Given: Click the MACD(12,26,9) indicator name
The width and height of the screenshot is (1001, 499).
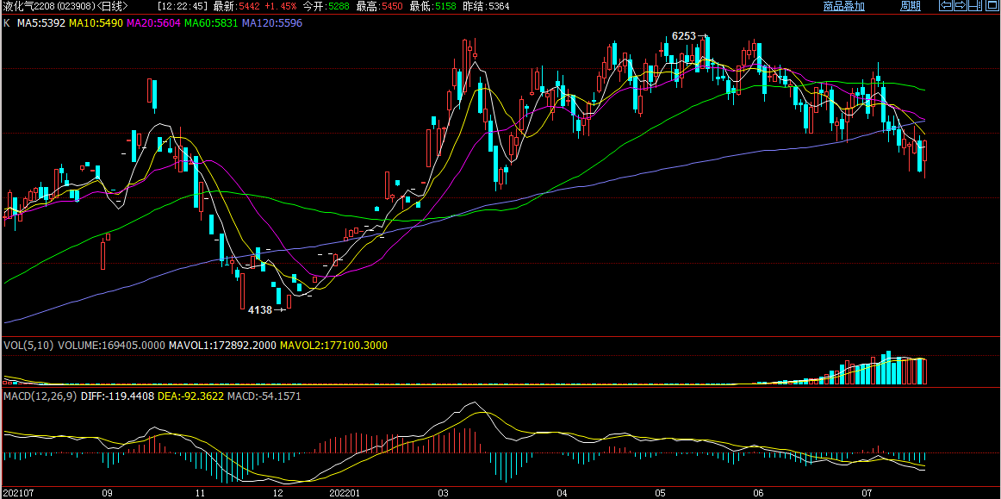Looking at the screenshot, I should point(40,396).
